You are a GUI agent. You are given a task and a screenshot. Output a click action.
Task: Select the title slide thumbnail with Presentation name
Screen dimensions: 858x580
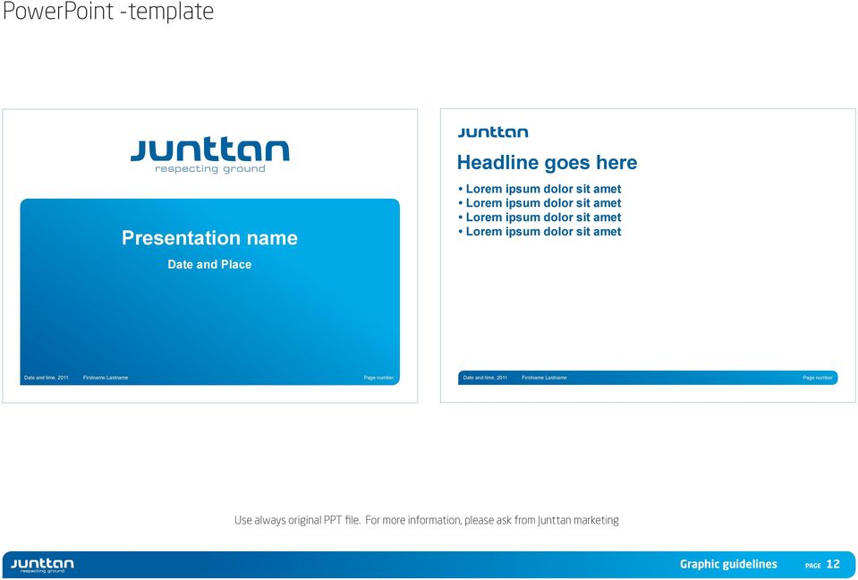pyautogui.click(x=210, y=256)
